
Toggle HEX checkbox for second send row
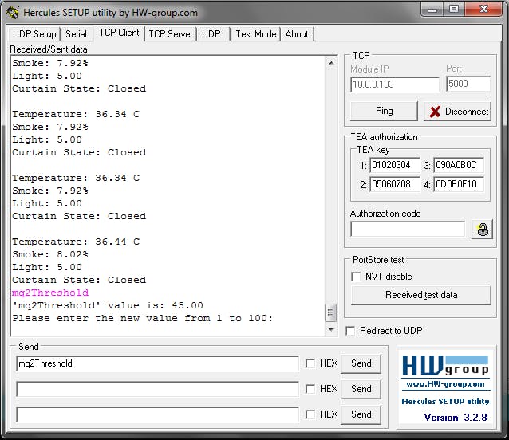click(x=310, y=389)
